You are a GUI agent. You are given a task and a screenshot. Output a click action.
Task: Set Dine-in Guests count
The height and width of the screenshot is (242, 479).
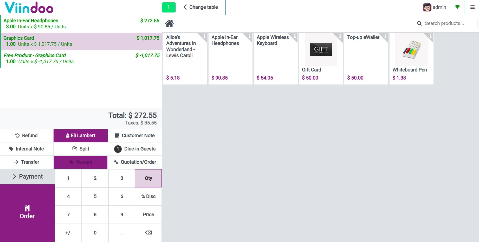pyautogui.click(x=135, y=149)
